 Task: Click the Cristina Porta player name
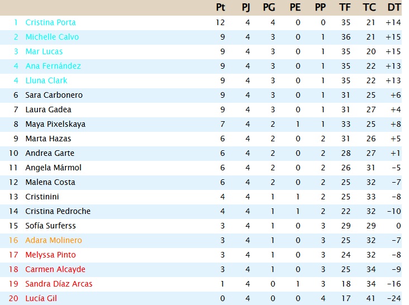pos(50,22)
